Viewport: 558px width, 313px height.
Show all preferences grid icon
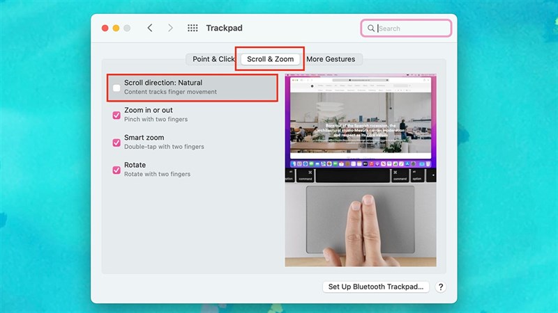tap(193, 28)
